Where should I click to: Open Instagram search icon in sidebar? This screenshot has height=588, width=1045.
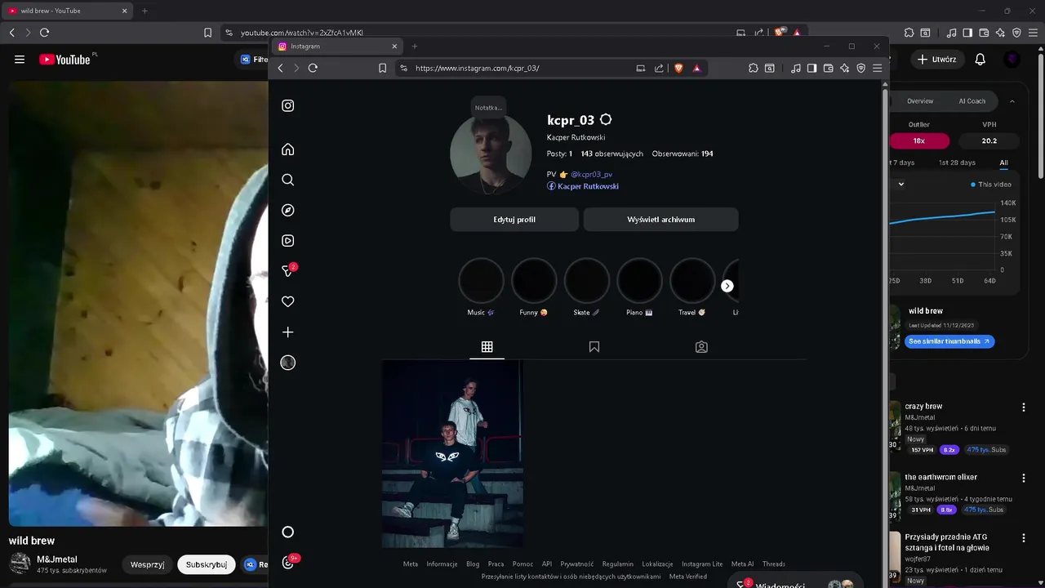[287, 180]
